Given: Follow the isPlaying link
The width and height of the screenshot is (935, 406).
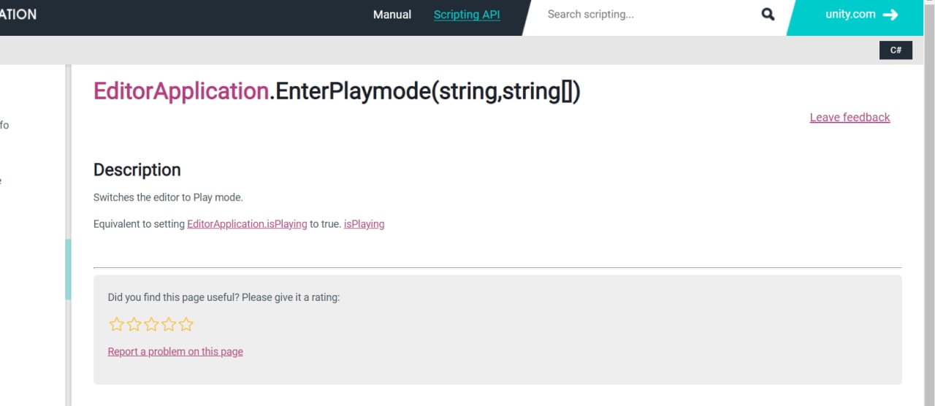Looking at the screenshot, I should tap(364, 224).
